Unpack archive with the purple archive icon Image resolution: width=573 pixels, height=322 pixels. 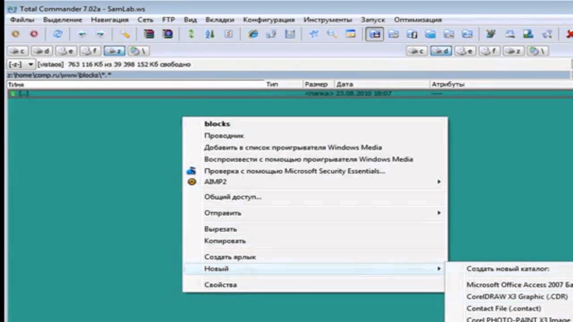pyautogui.click(x=168, y=34)
